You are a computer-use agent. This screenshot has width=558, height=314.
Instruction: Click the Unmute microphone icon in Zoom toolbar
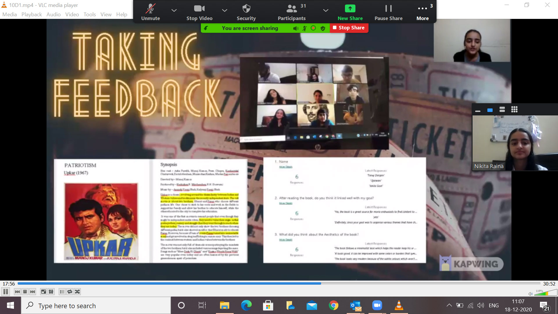click(151, 9)
